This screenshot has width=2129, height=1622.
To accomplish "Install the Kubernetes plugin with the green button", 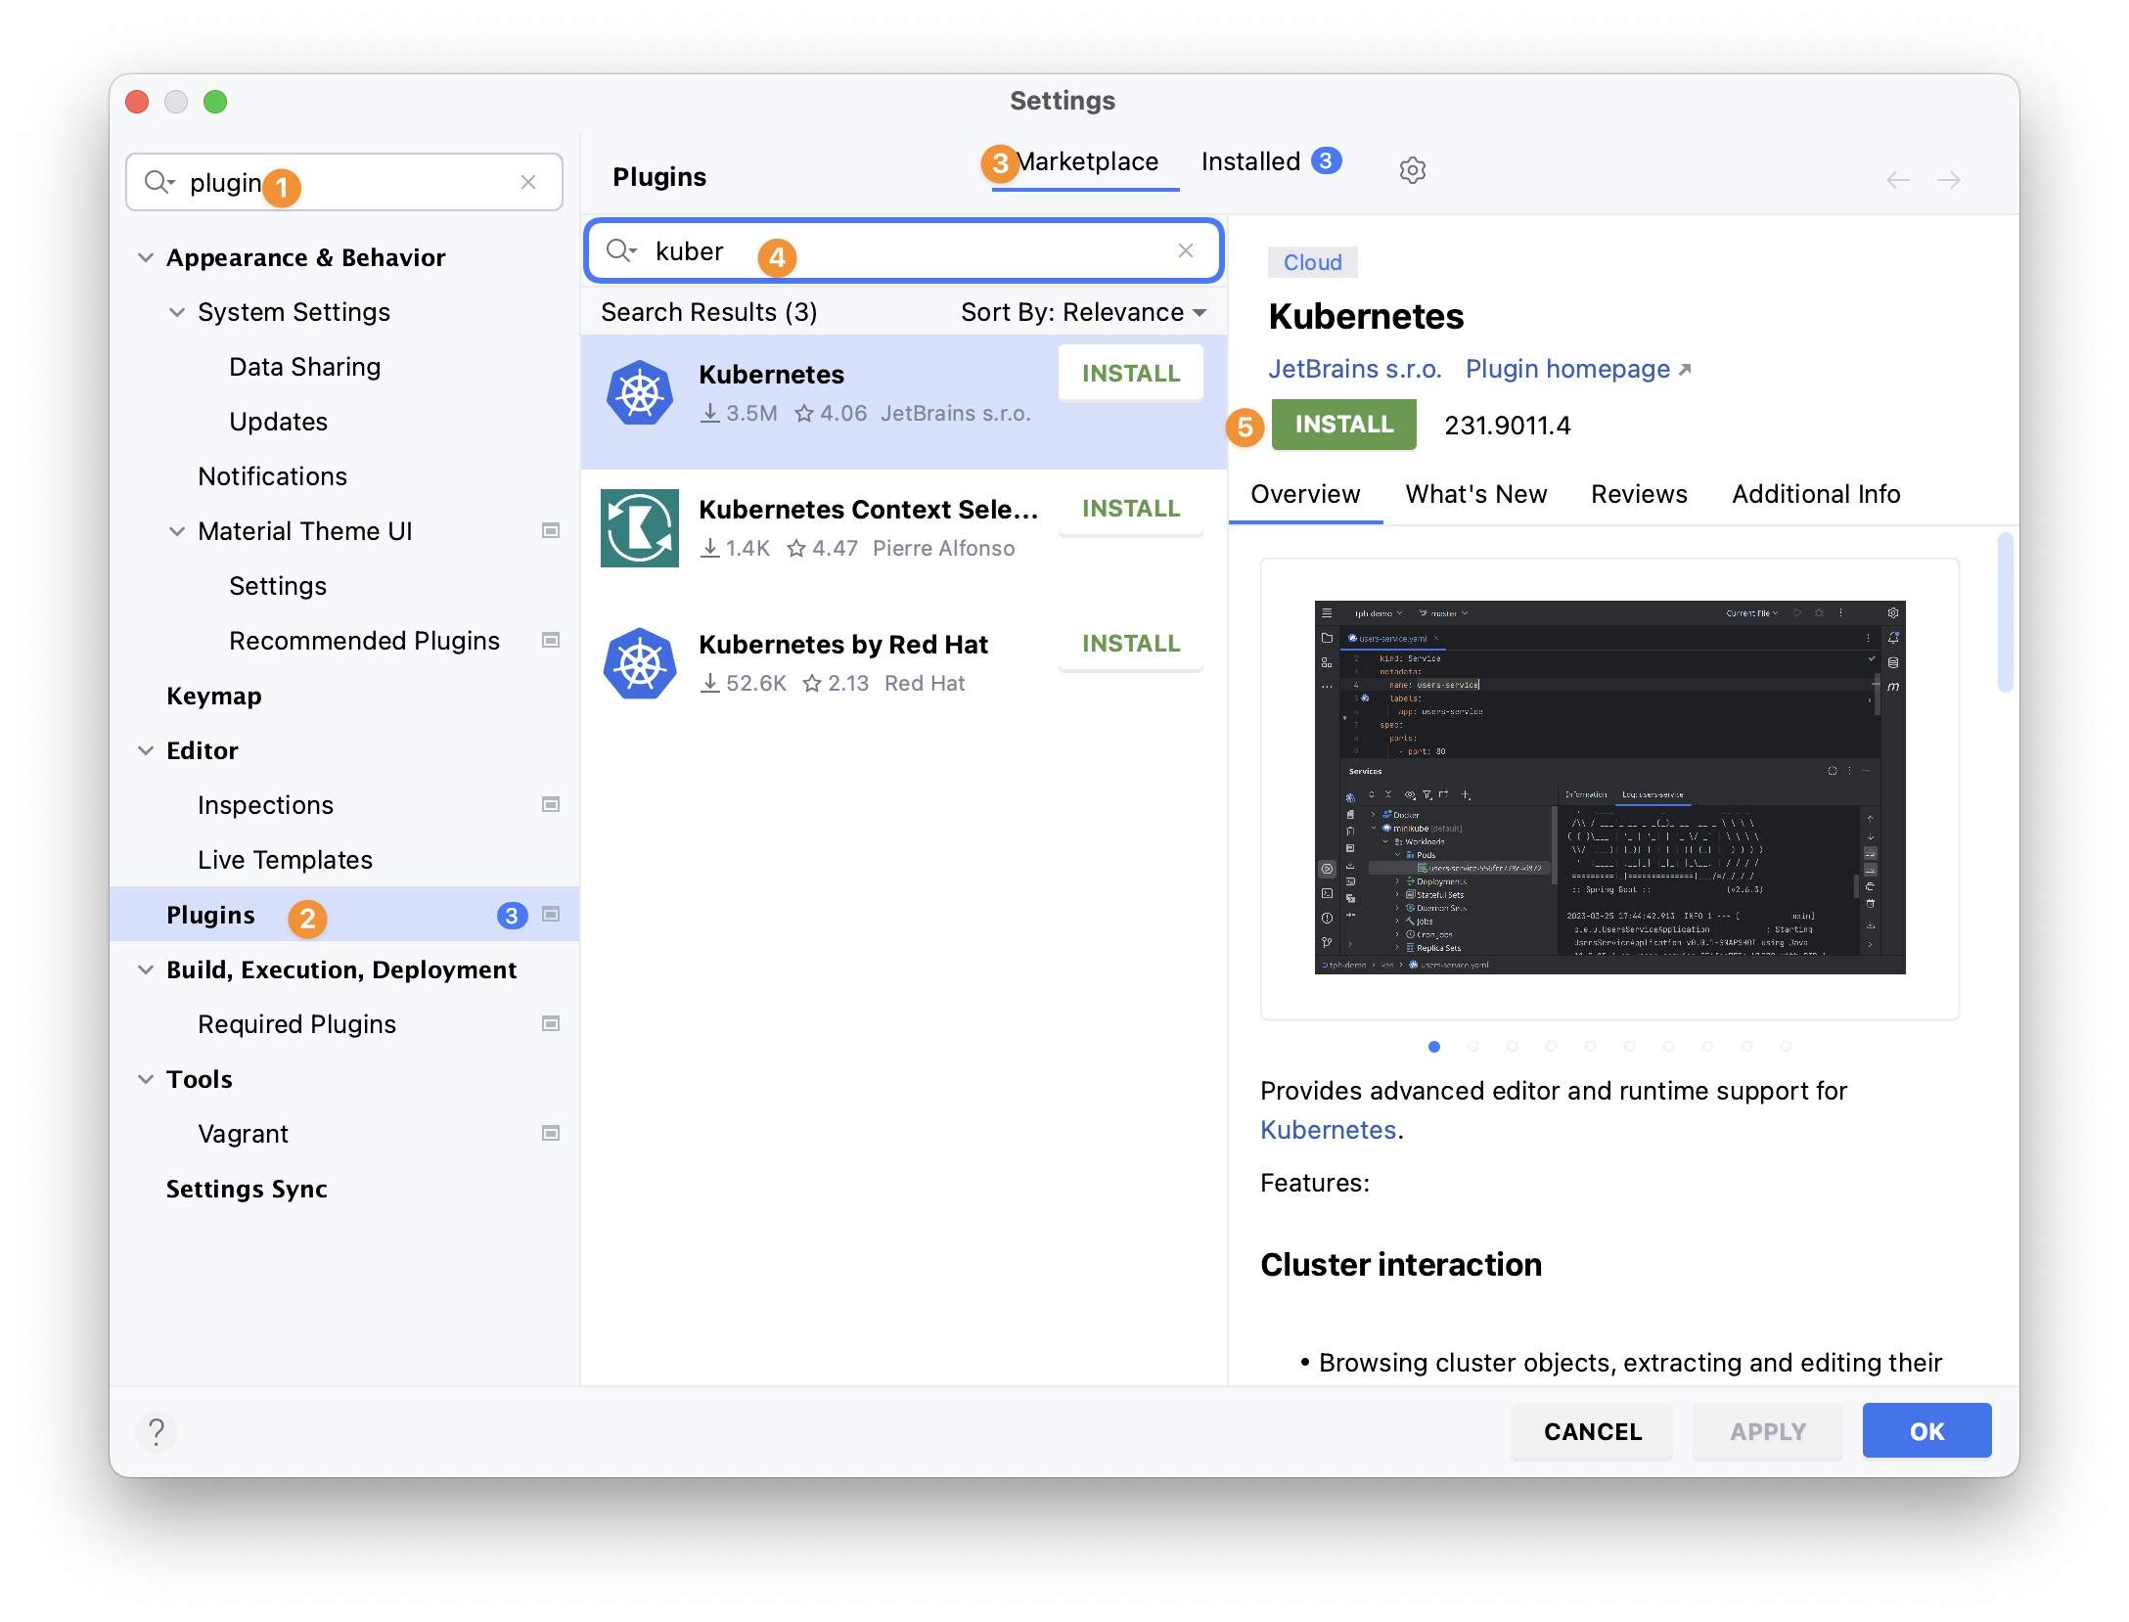I will (x=1343, y=425).
